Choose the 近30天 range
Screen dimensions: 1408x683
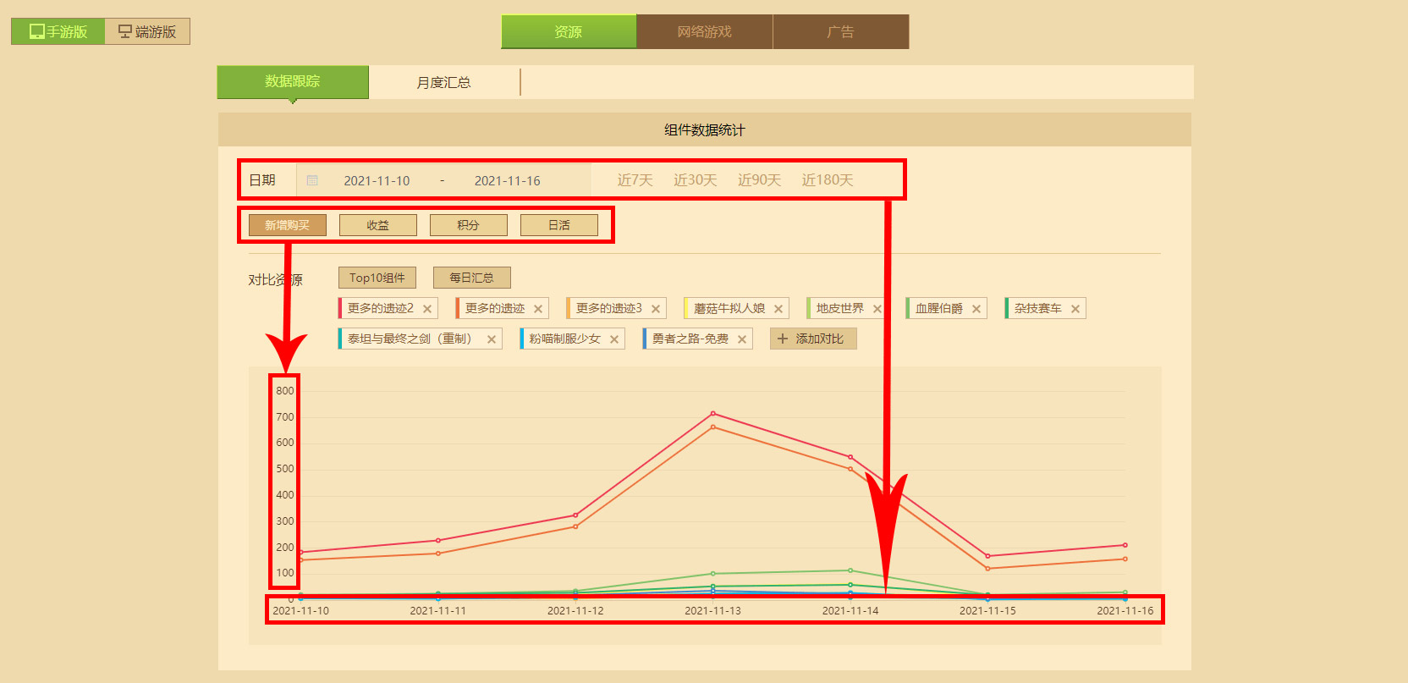(x=695, y=180)
